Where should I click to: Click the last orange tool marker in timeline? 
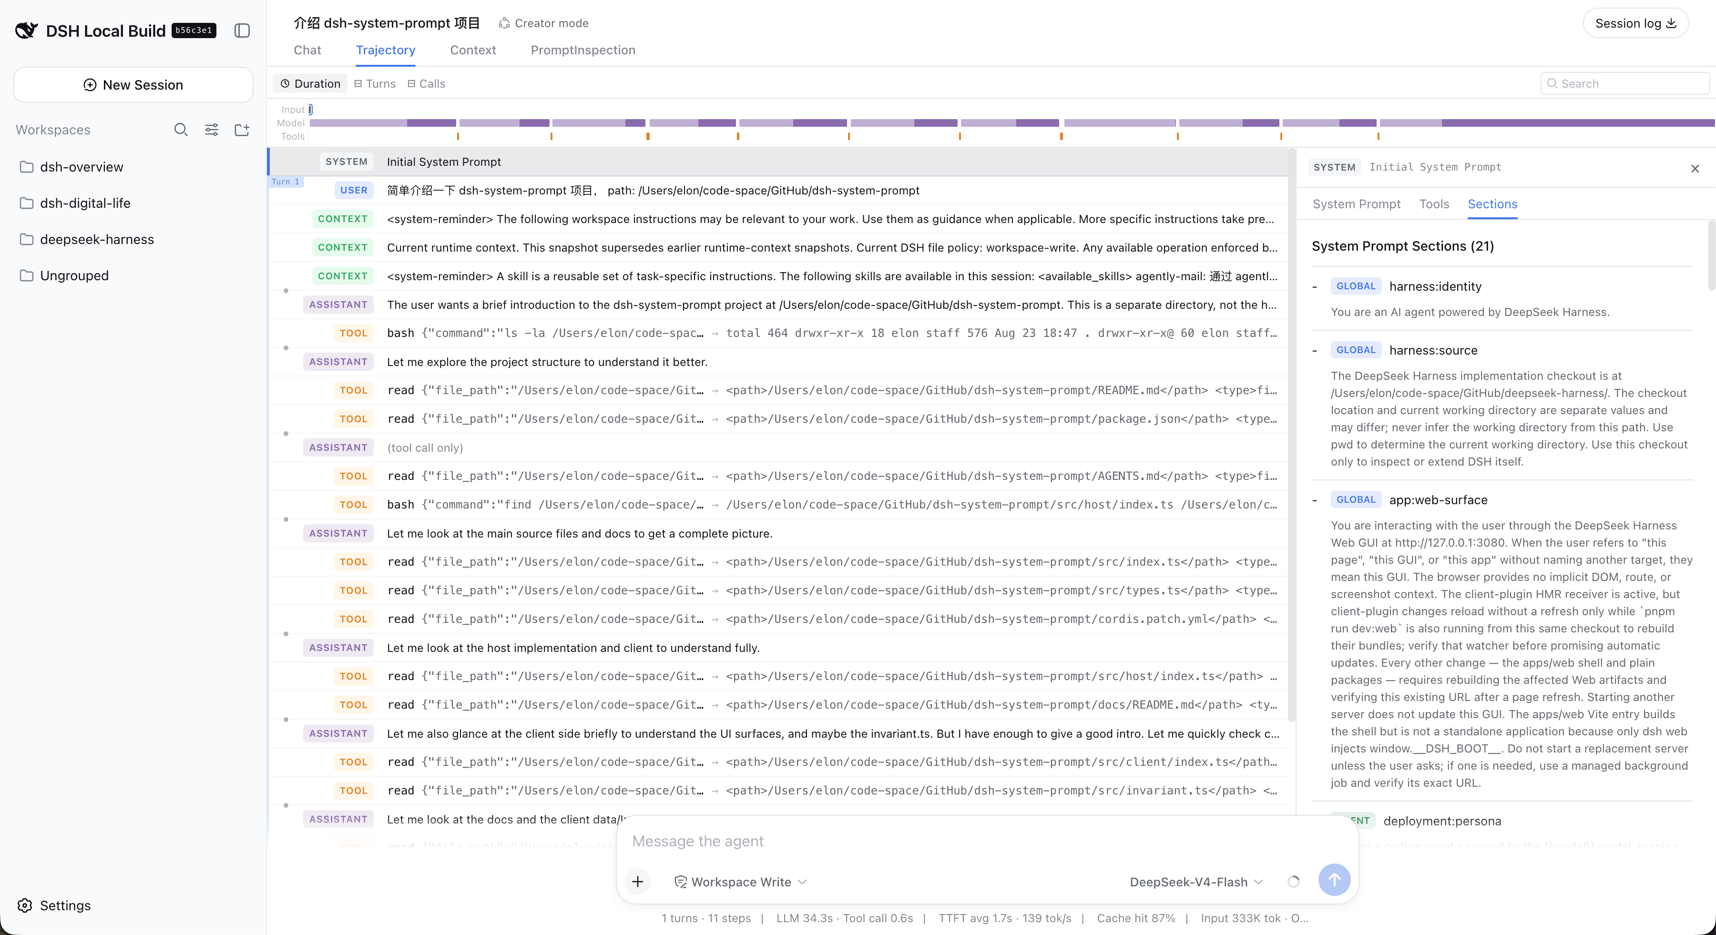1378,136
